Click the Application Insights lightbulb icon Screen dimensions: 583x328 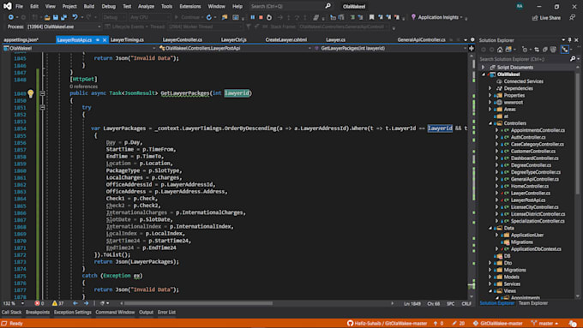(413, 17)
